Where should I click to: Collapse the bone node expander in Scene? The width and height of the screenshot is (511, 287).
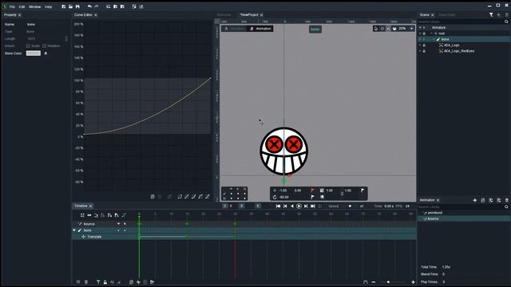click(x=434, y=39)
